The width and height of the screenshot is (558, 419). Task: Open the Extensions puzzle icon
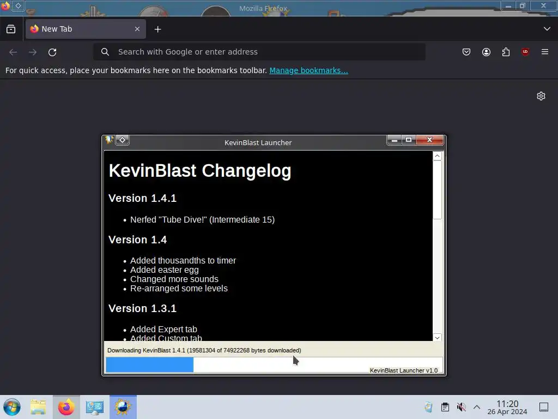506,52
